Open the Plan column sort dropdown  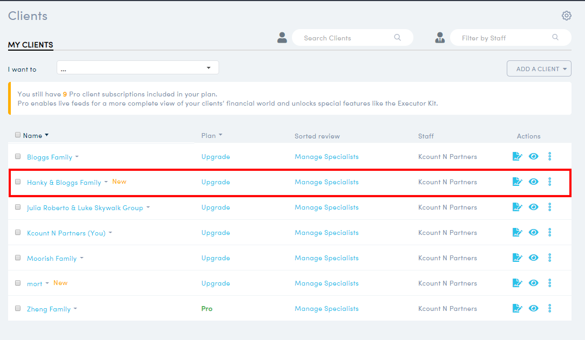pyautogui.click(x=221, y=135)
